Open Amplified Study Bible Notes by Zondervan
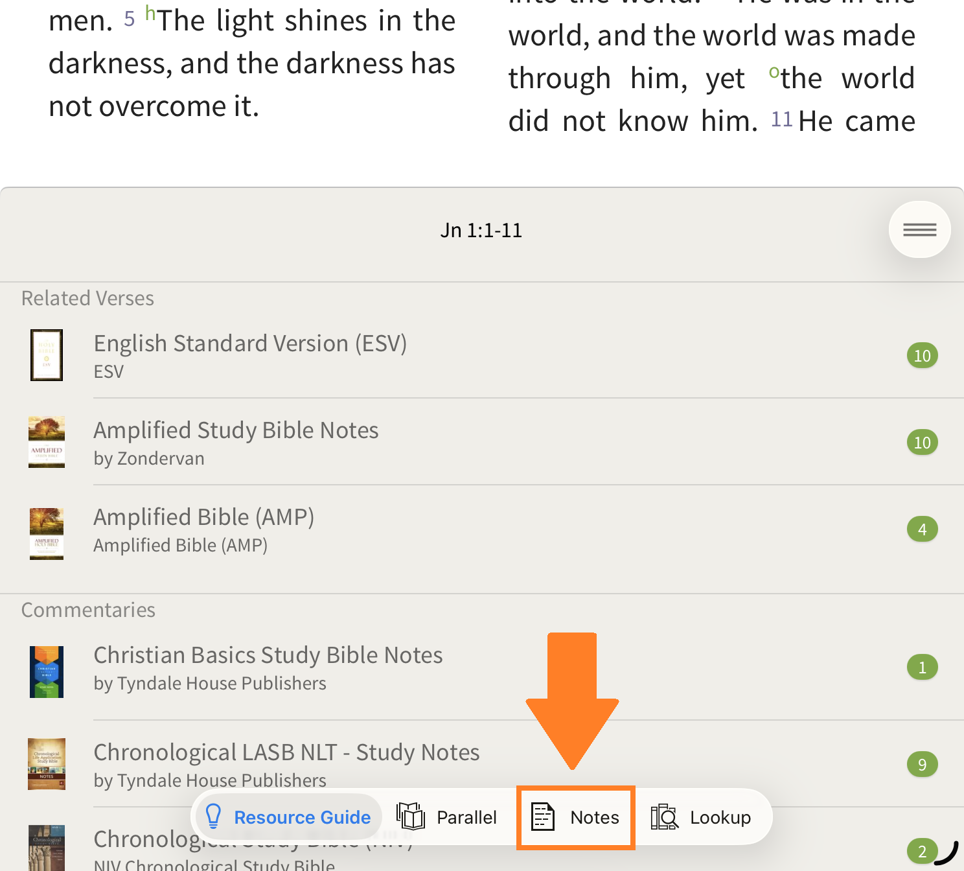964x871 pixels. 236,430
